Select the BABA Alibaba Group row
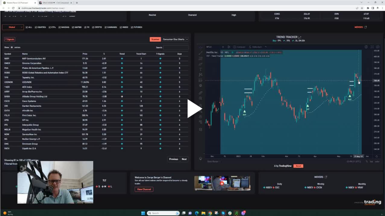The height and width of the screenshot is (216, 385). (x=96, y=96)
